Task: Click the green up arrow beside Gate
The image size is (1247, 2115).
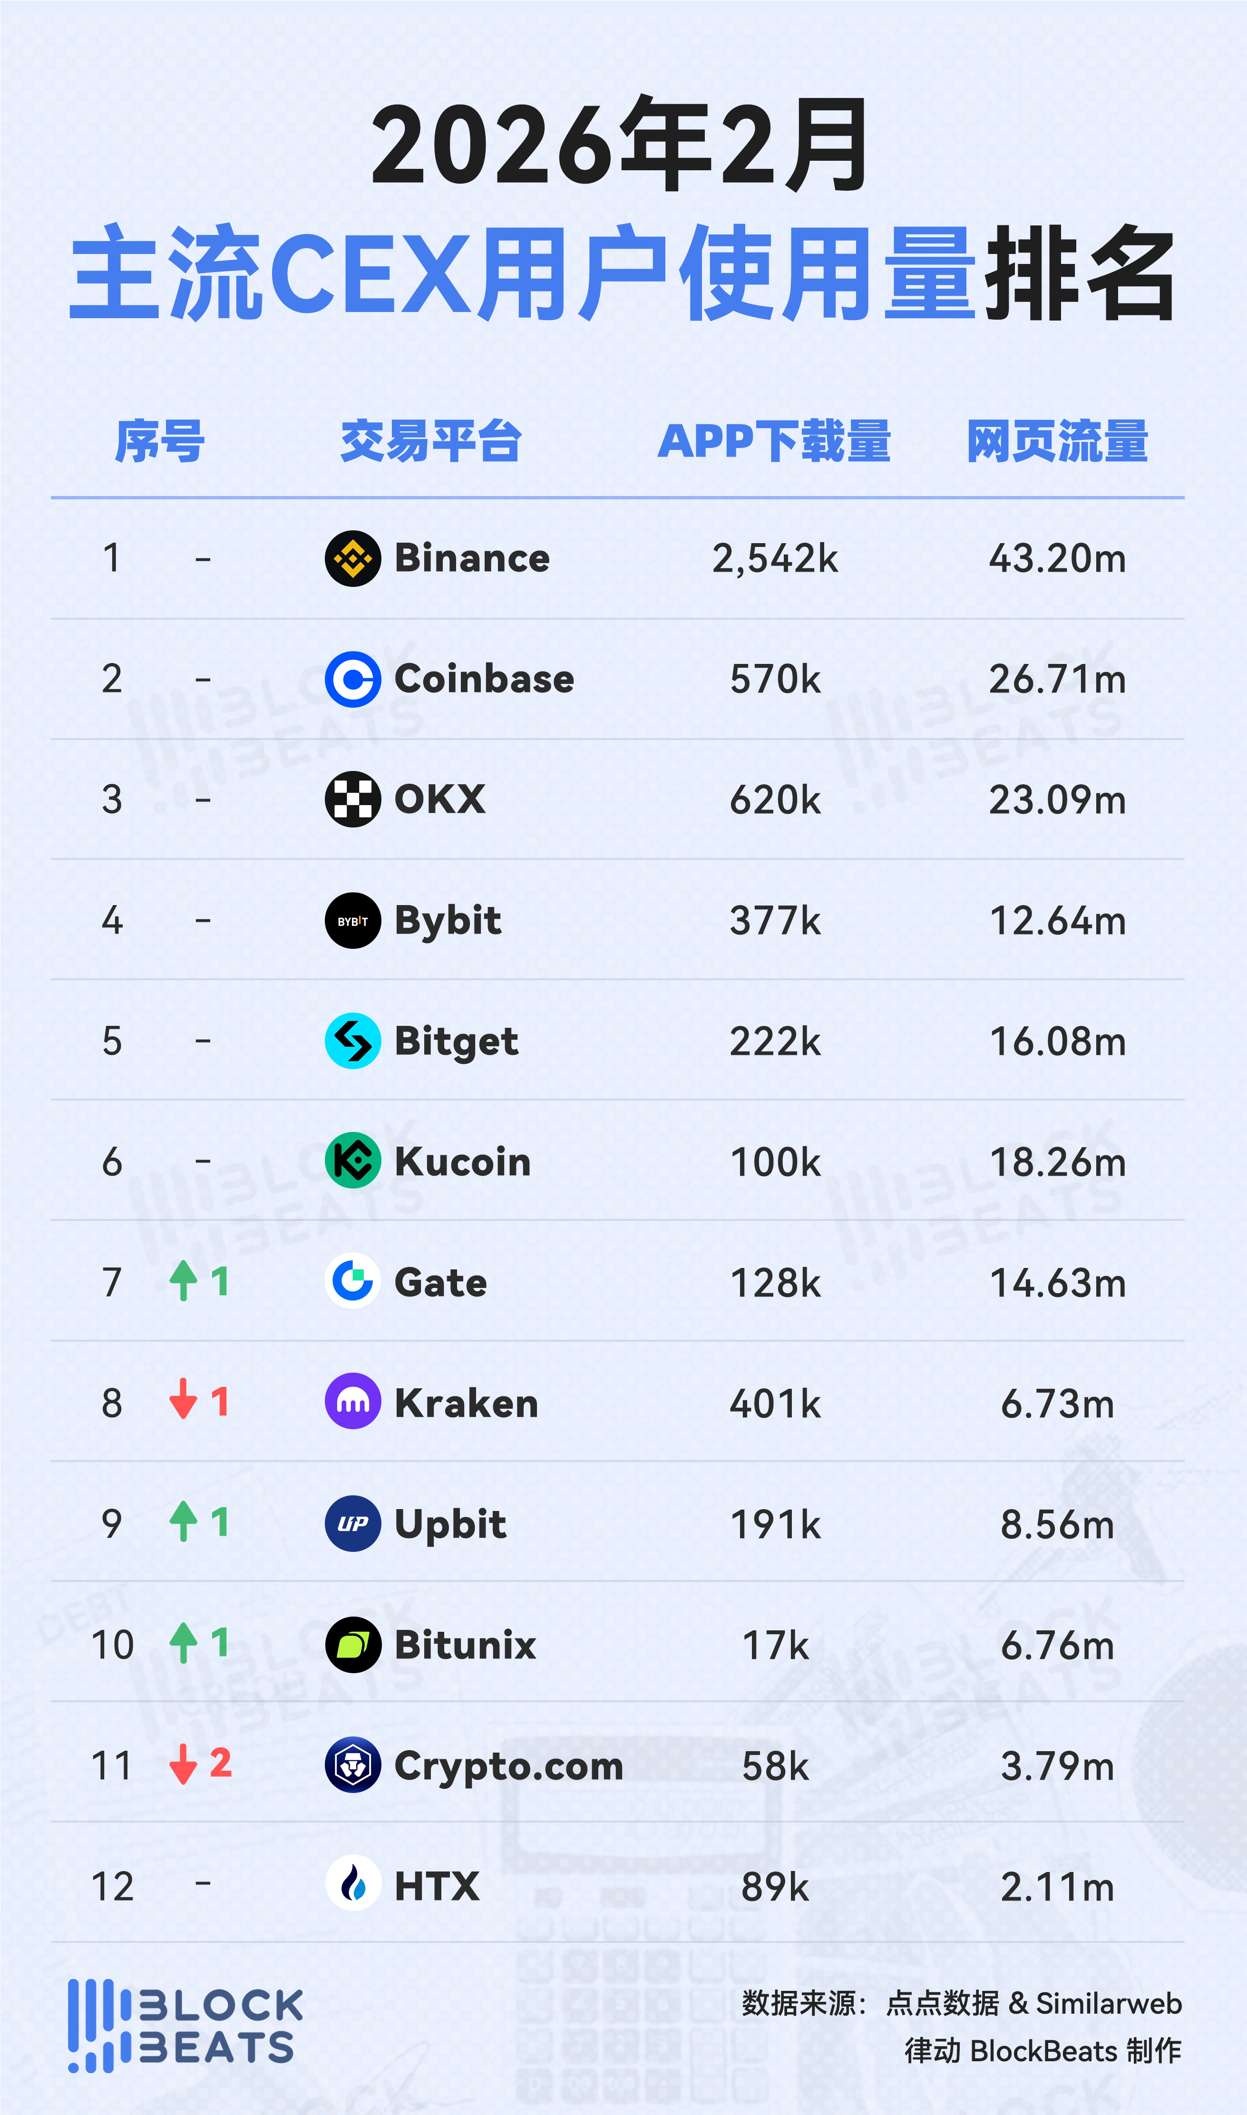Action: click(183, 1281)
